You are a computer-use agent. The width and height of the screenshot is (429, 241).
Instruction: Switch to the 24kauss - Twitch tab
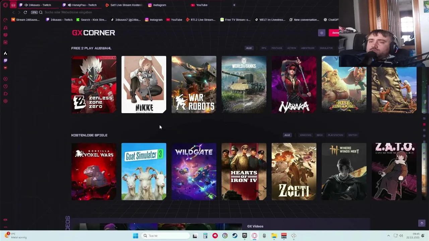(38, 5)
